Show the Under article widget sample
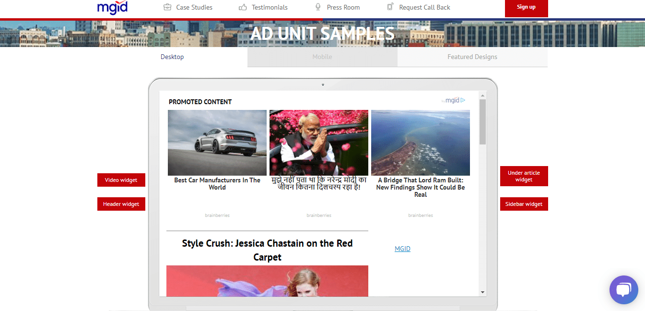The width and height of the screenshot is (645, 311). (x=524, y=176)
